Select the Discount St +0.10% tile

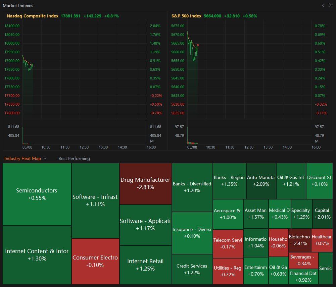(319, 181)
